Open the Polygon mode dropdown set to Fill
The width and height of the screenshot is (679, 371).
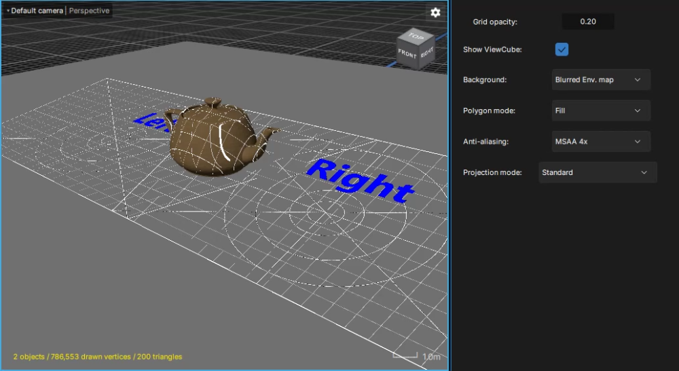pyautogui.click(x=601, y=111)
